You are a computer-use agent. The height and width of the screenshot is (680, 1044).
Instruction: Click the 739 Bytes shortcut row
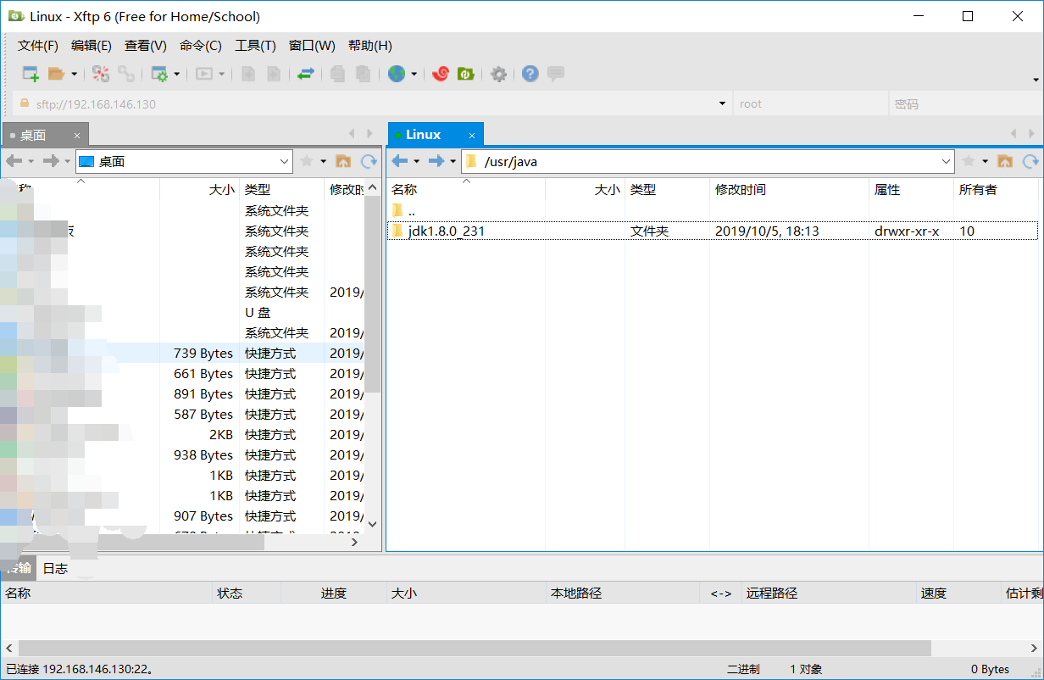point(183,353)
